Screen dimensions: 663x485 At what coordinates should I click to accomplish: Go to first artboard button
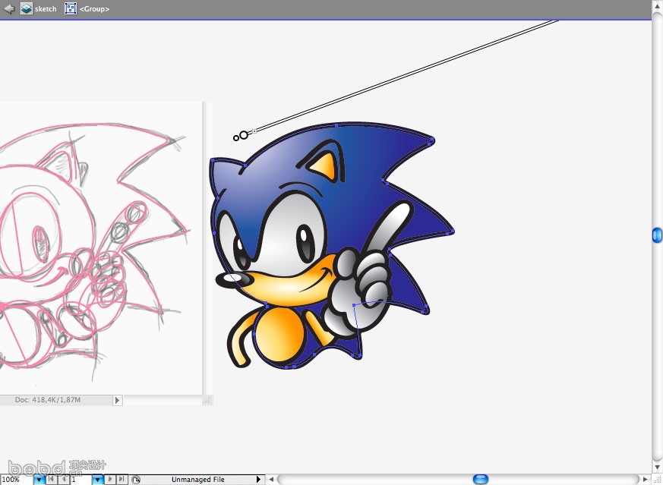[x=51, y=479]
